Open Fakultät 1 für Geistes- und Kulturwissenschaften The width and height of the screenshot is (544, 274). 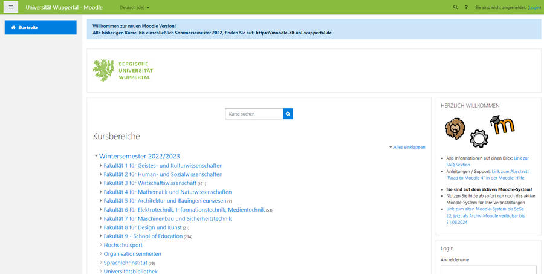pyautogui.click(x=163, y=166)
